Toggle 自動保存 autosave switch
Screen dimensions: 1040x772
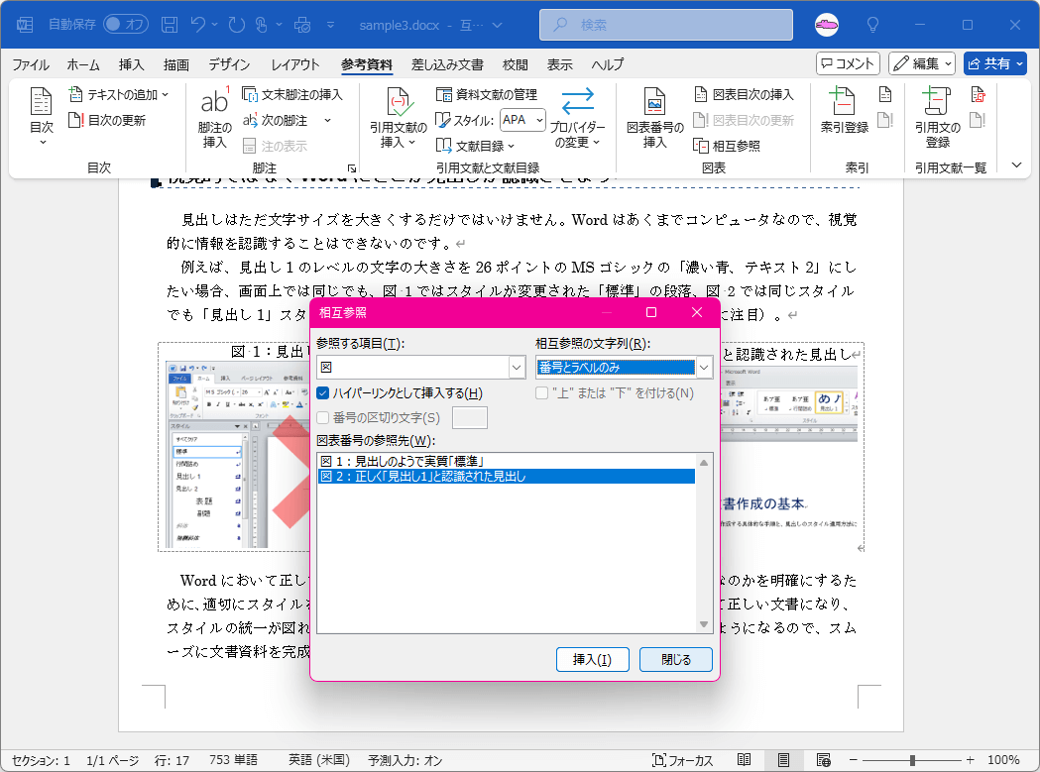(125, 25)
